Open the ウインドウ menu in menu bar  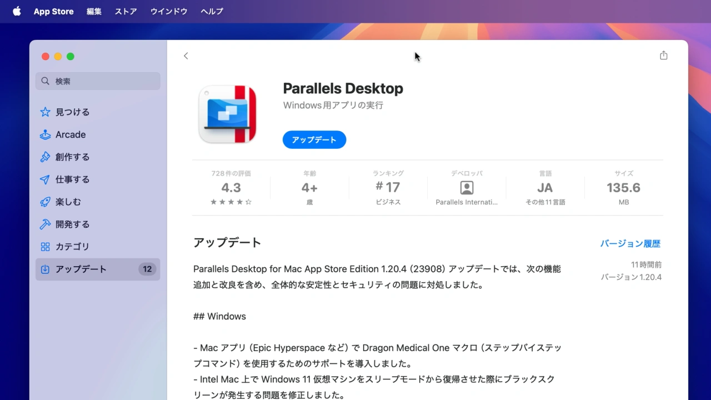click(169, 11)
